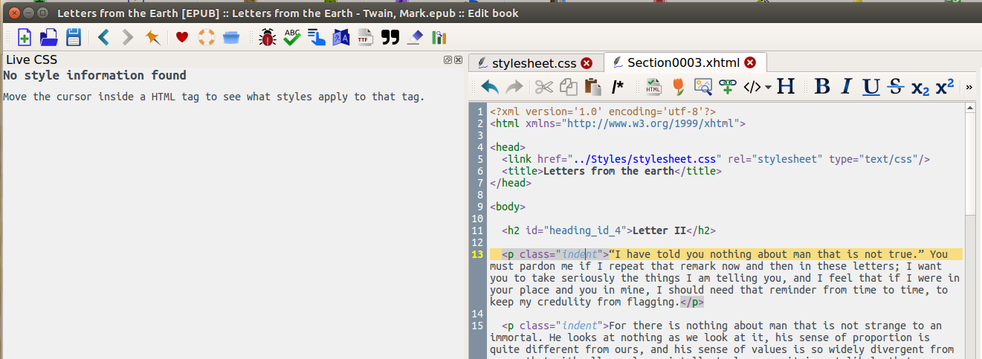Go back with the left chevron icon
The height and width of the screenshot is (359, 982).
pos(103,37)
